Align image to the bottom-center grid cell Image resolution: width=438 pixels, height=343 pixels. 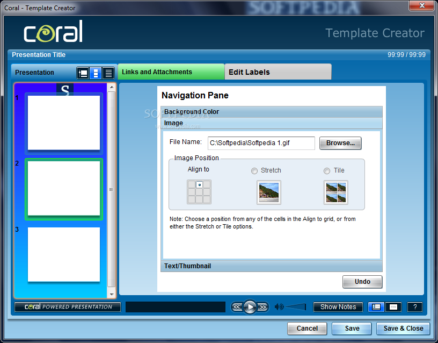(x=199, y=199)
